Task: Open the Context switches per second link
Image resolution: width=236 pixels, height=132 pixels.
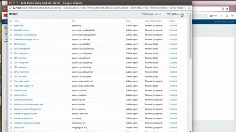Action: pos(27,40)
